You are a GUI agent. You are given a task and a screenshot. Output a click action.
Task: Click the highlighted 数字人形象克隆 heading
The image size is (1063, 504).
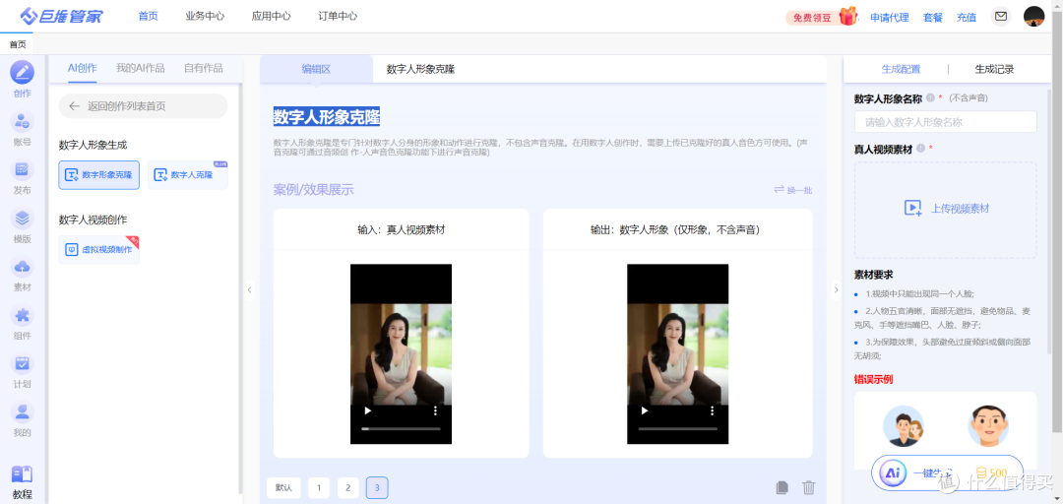tap(327, 116)
